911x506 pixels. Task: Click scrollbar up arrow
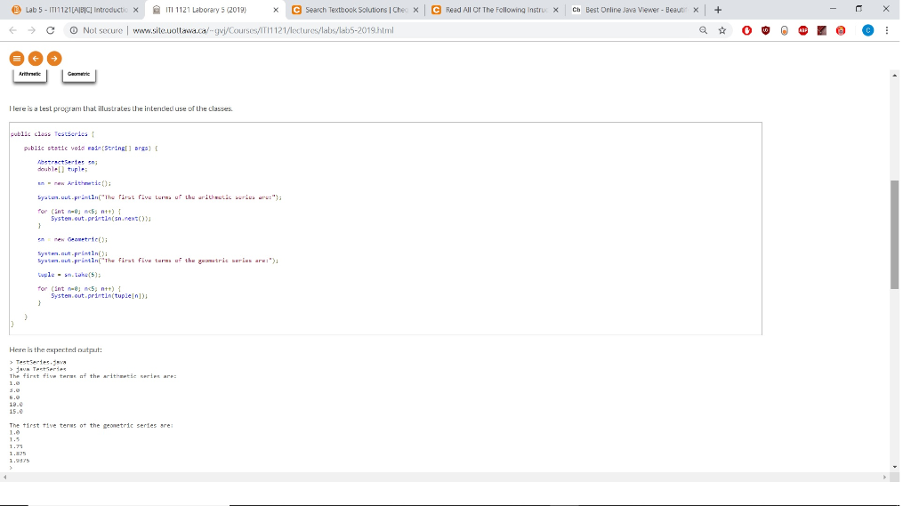click(894, 76)
